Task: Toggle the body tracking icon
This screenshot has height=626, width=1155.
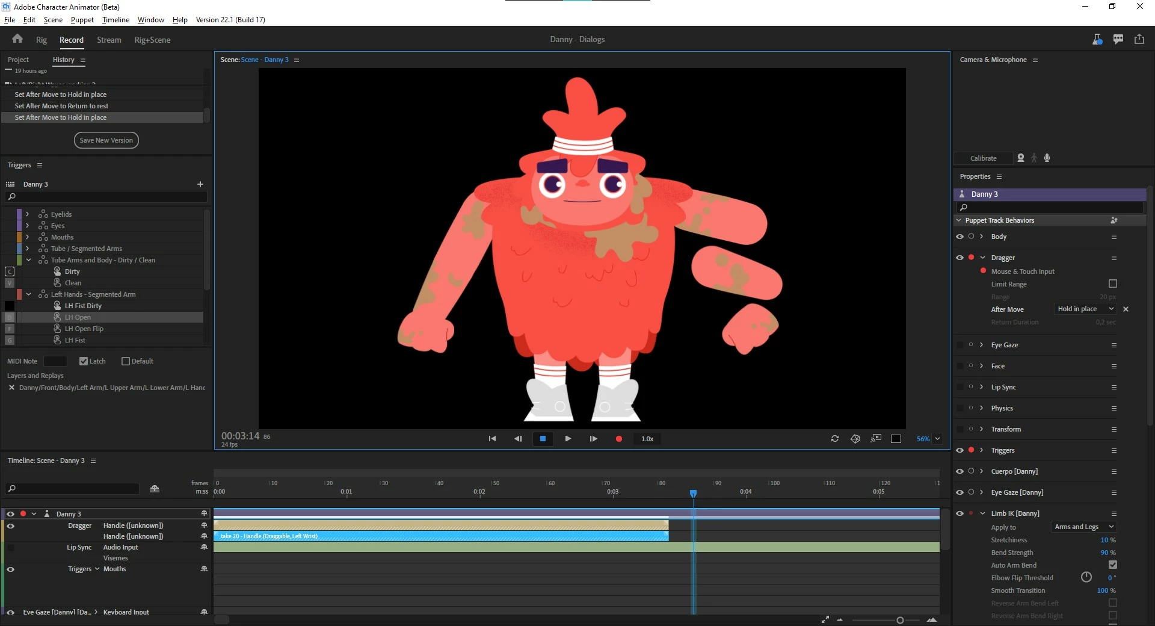Action: [1034, 158]
